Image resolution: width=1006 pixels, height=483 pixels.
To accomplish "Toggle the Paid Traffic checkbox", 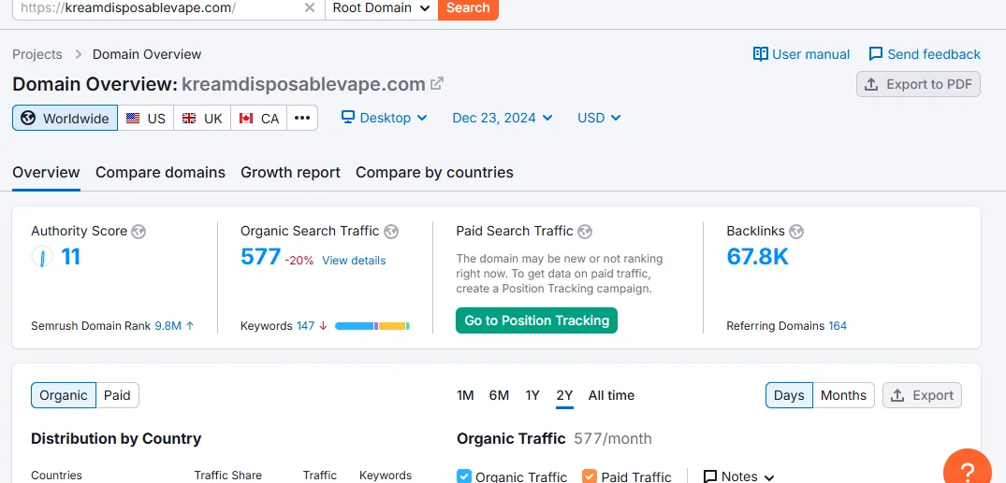I will (x=590, y=476).
